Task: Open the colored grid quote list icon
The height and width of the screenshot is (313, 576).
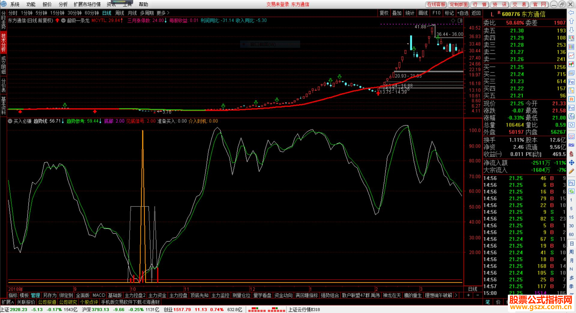Action: tap(571, 38)
